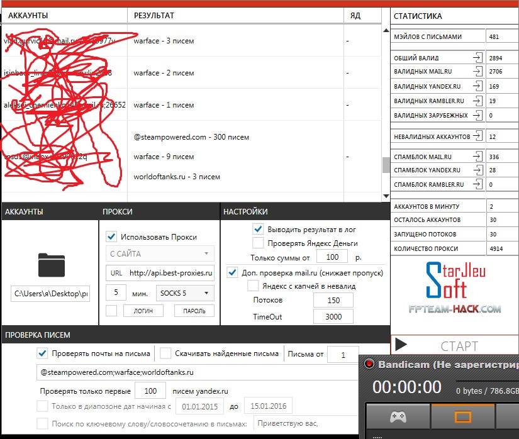Viewport: 519px width, 439px height.
Task: Click the Потоков threads field
Action: tap(333, 300)
